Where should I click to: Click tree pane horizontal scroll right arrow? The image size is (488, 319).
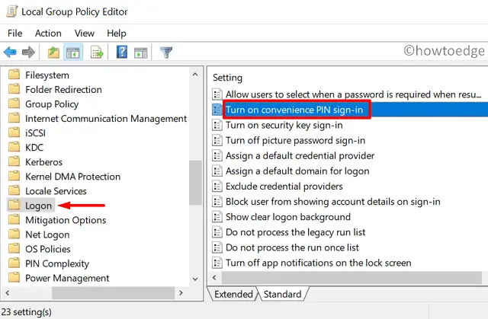181,292
